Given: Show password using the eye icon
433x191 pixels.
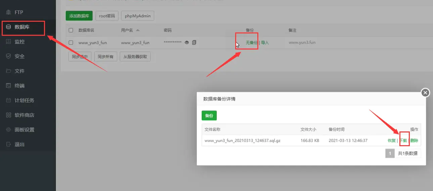Looking at the screenshot, I should (x=187, y=42).
